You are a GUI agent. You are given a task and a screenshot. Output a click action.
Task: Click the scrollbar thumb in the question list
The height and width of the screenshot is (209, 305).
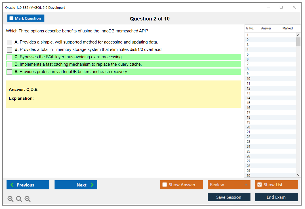coord(298,42)
